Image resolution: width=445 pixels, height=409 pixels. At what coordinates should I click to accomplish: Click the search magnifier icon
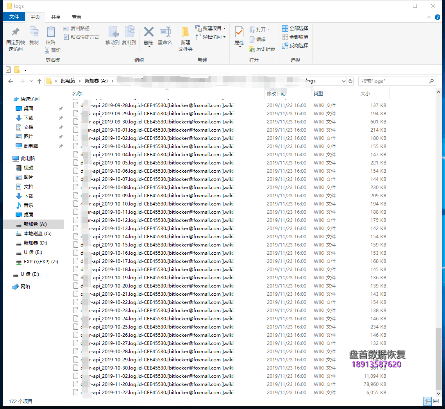click(x=431, y=81)
